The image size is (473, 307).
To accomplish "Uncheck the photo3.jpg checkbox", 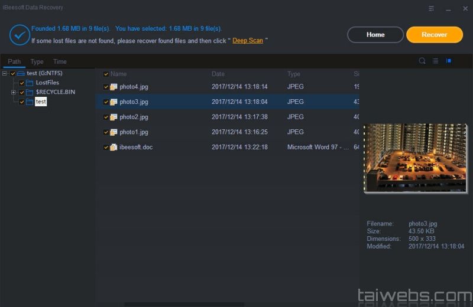I will click(106, 102).
